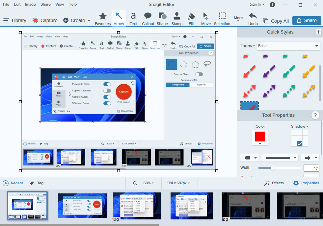Select the Shape tool
The image size is (323, 226).
tap(162, 19)
